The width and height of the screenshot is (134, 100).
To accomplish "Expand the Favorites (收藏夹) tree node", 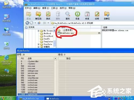I will click(39, 47).
